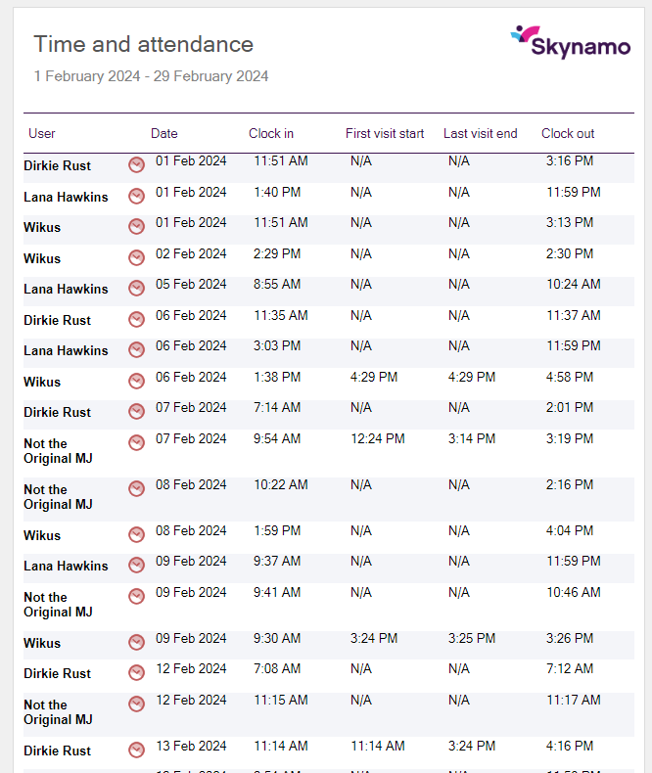The width and height of the screenshot is (652, 773).
Task: Click the Time and attendance title
Action: [x=143, y=44]
